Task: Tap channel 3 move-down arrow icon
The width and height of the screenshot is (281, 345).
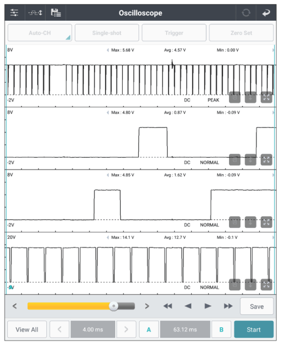Action: click(251, 222)
